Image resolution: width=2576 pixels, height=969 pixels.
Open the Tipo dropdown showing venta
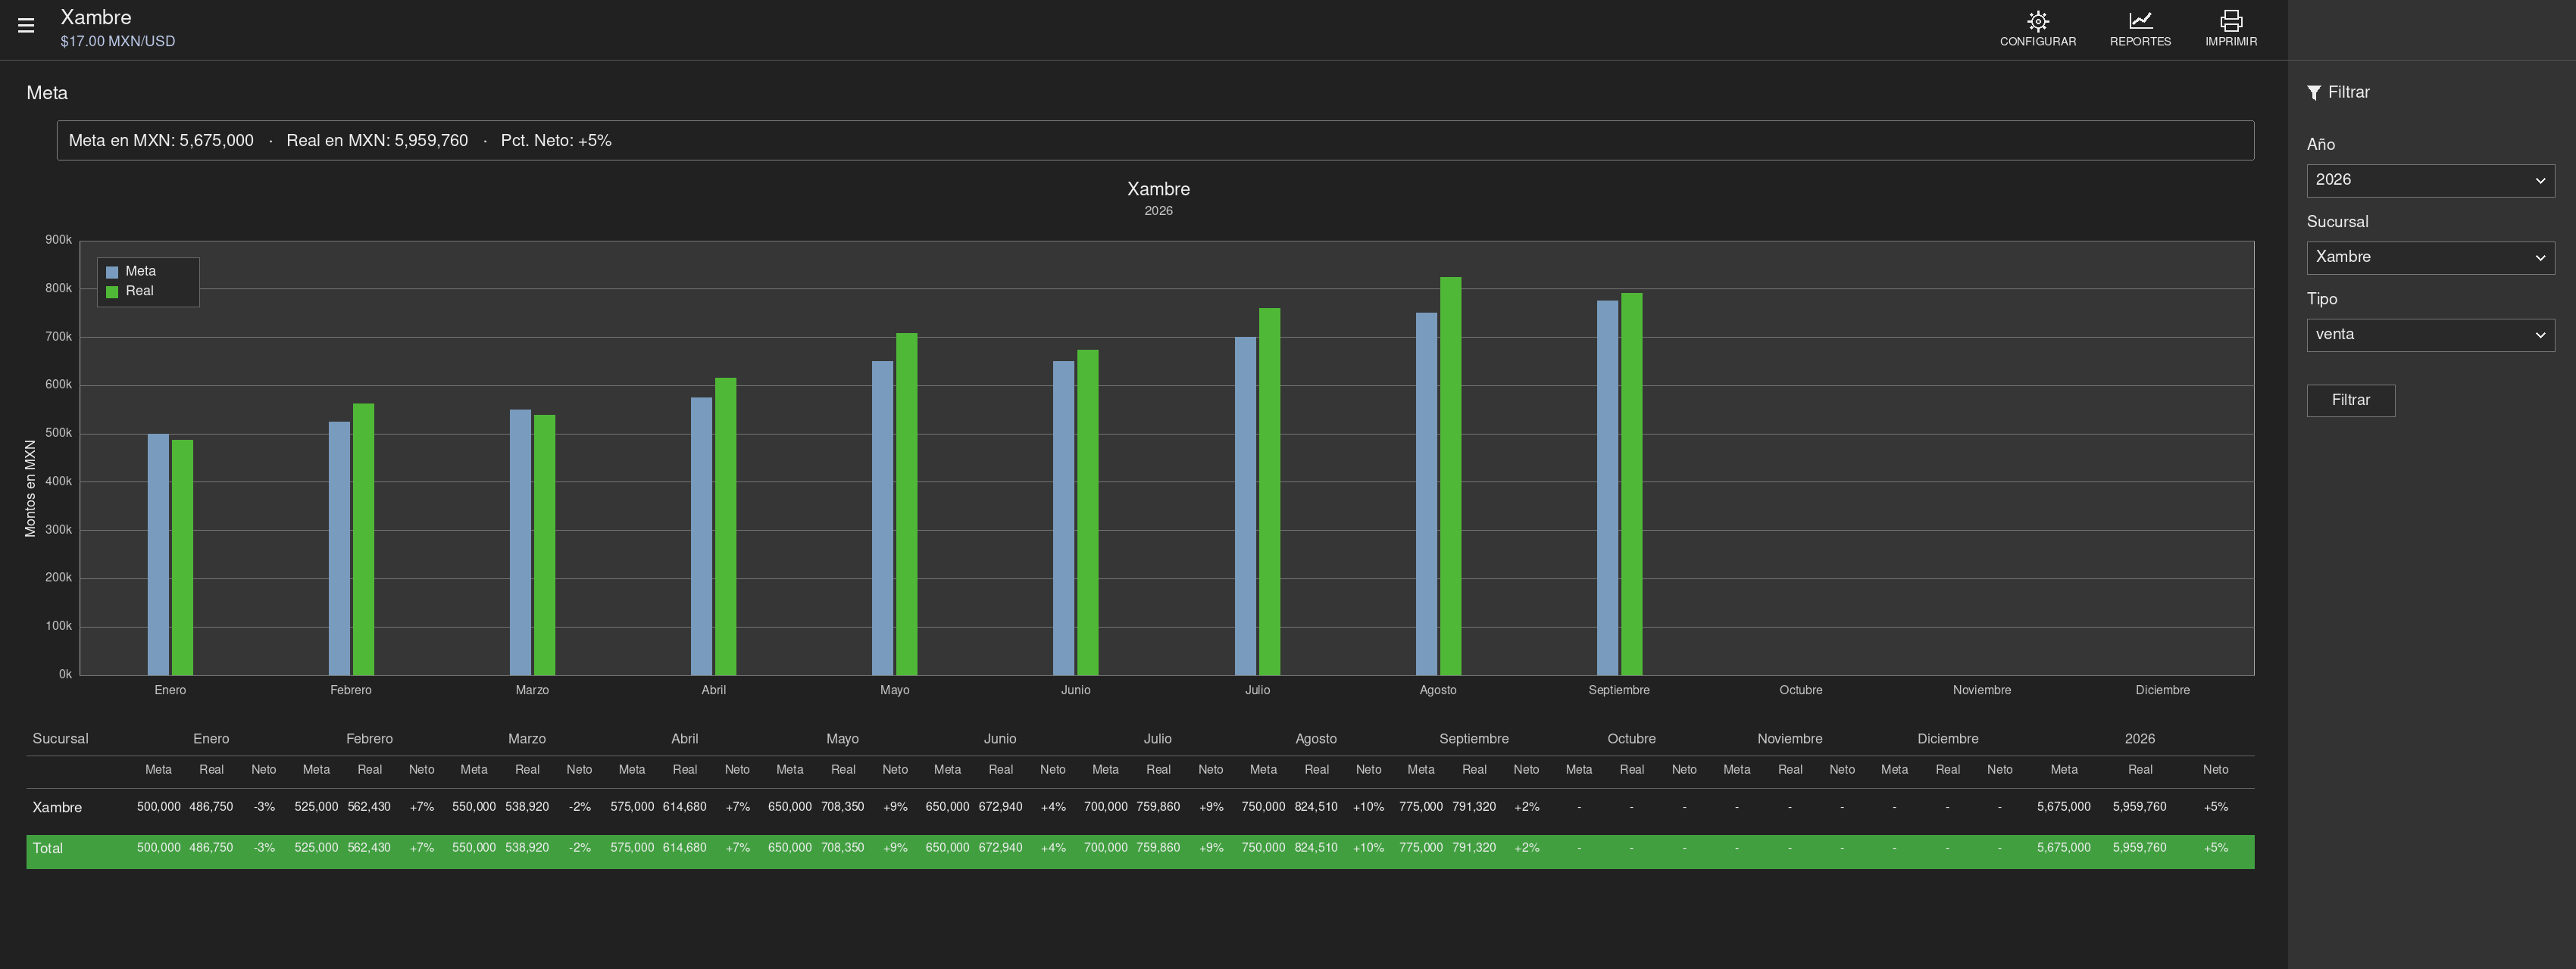point(2430,335)
